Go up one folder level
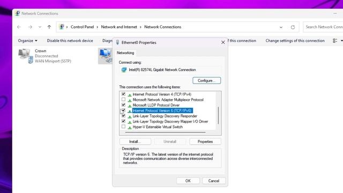The width and height of the screenshot is (343, 193). [49, 27]
